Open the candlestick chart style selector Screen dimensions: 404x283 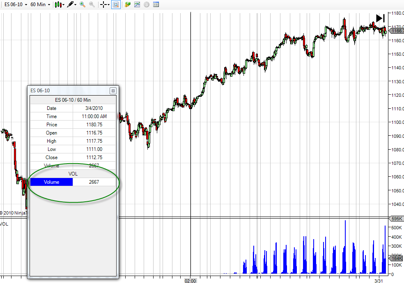60,5
